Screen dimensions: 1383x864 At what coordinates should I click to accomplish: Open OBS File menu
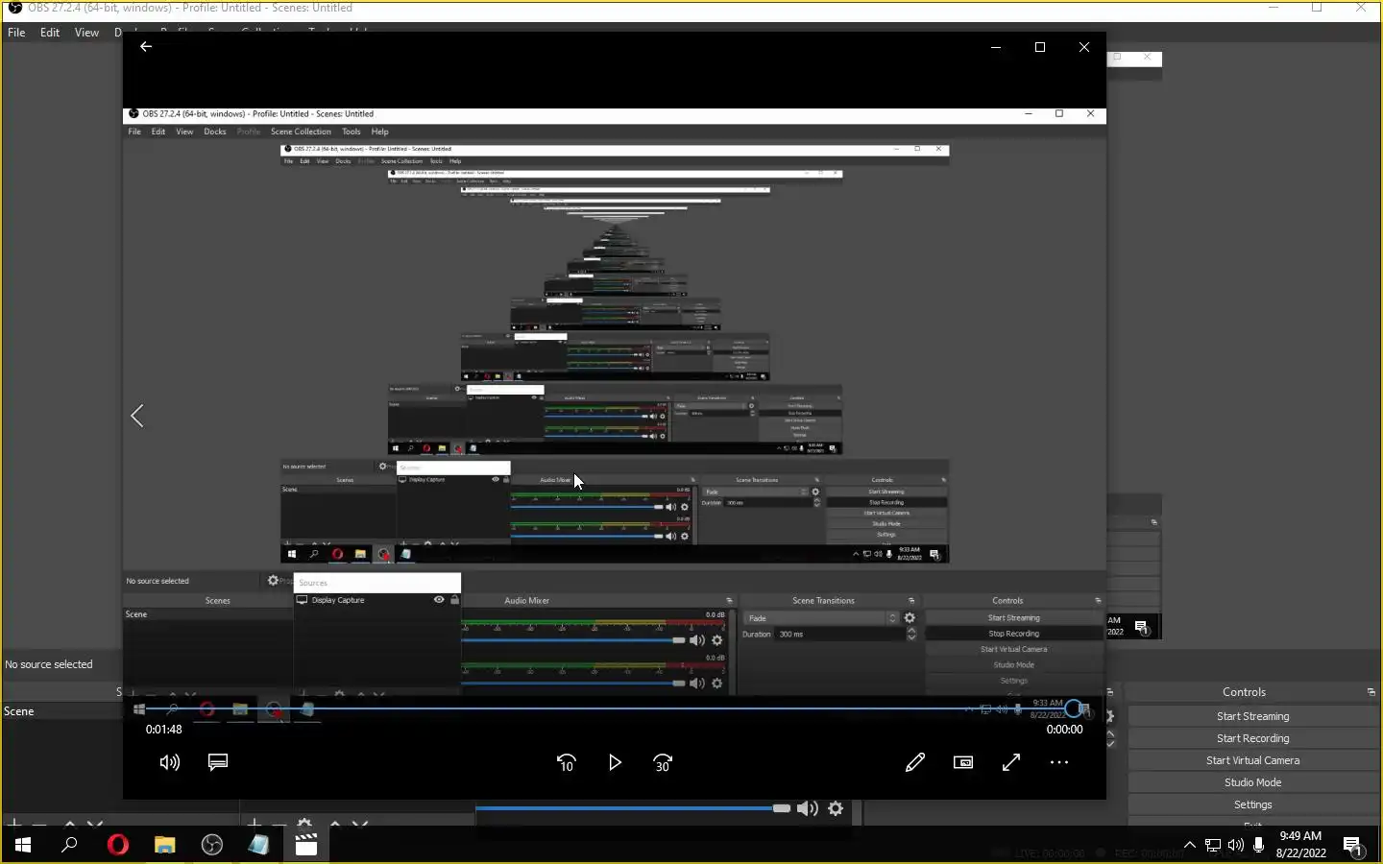[16, 33]
